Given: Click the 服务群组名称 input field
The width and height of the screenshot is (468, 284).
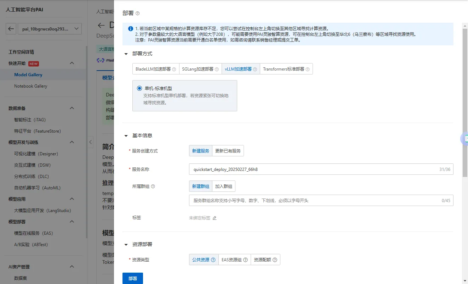Looking at the screenshot, I should click(x=321, y=200).
